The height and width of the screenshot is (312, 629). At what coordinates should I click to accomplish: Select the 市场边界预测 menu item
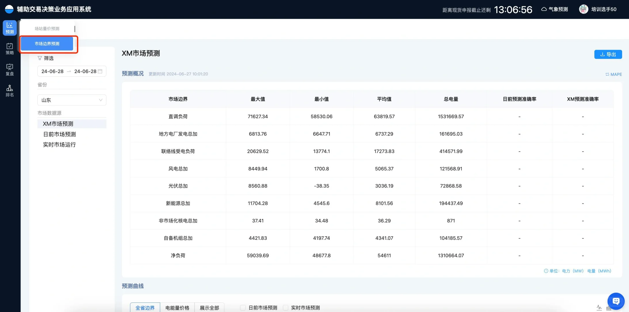coord(47,44)
